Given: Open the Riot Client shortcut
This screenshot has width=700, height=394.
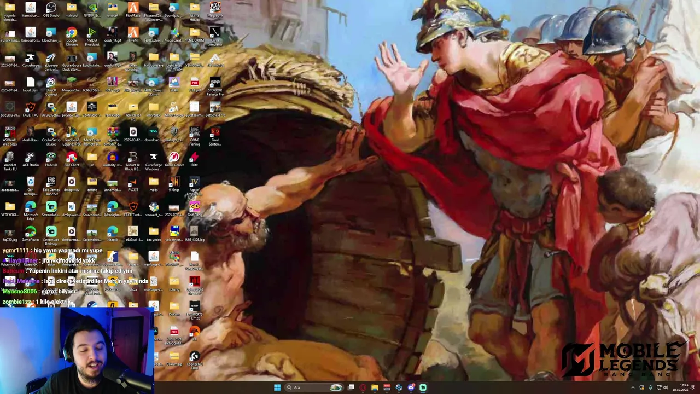Looking at the screenshot, I should [x=72, y=160].
